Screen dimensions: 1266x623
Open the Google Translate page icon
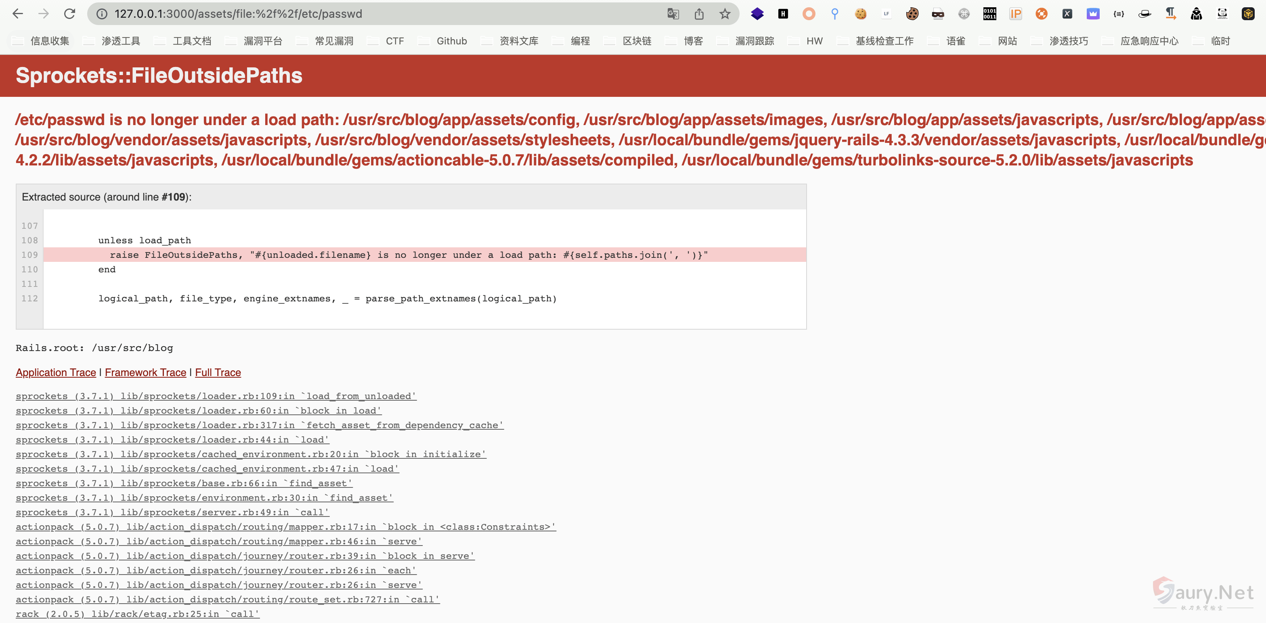[x=673, y=14]
